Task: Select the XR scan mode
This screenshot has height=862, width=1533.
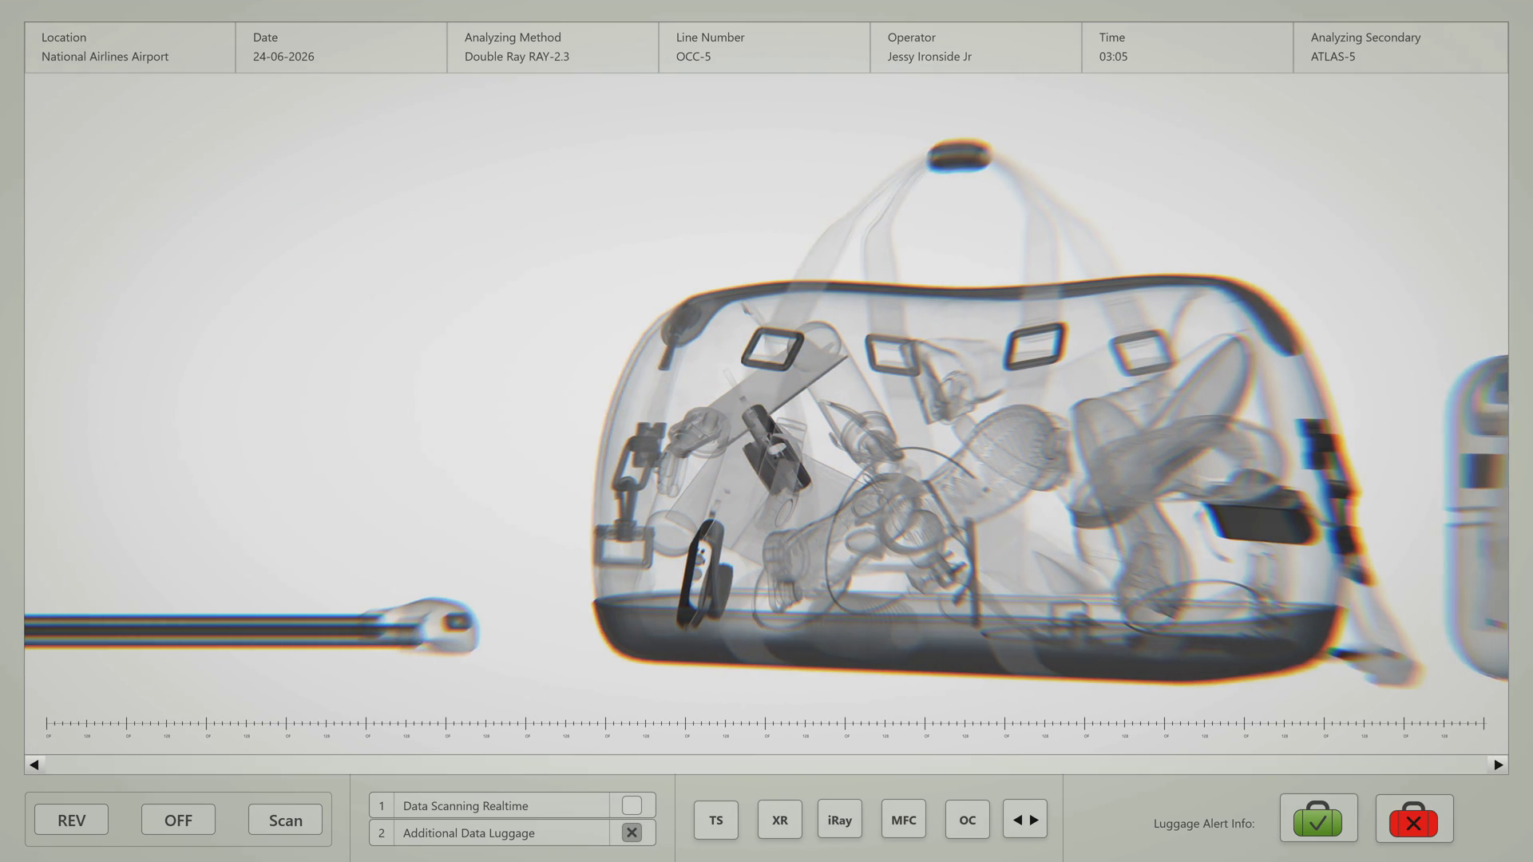Action: point(779,820)
